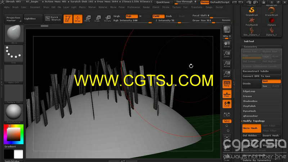Viewport: 288px width, 162px height.
Task: Click the Projection Master button
Action: click(13, 19)
